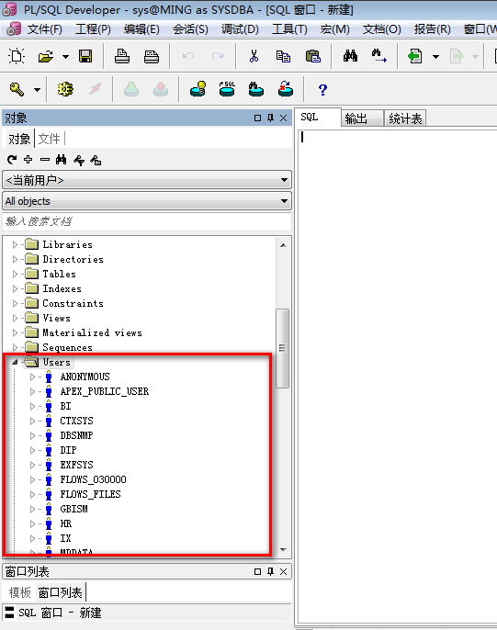The height and width of the screenshot is (630, 497).
Task: Switch to the 统计表 tab
Action: (405, 118)
